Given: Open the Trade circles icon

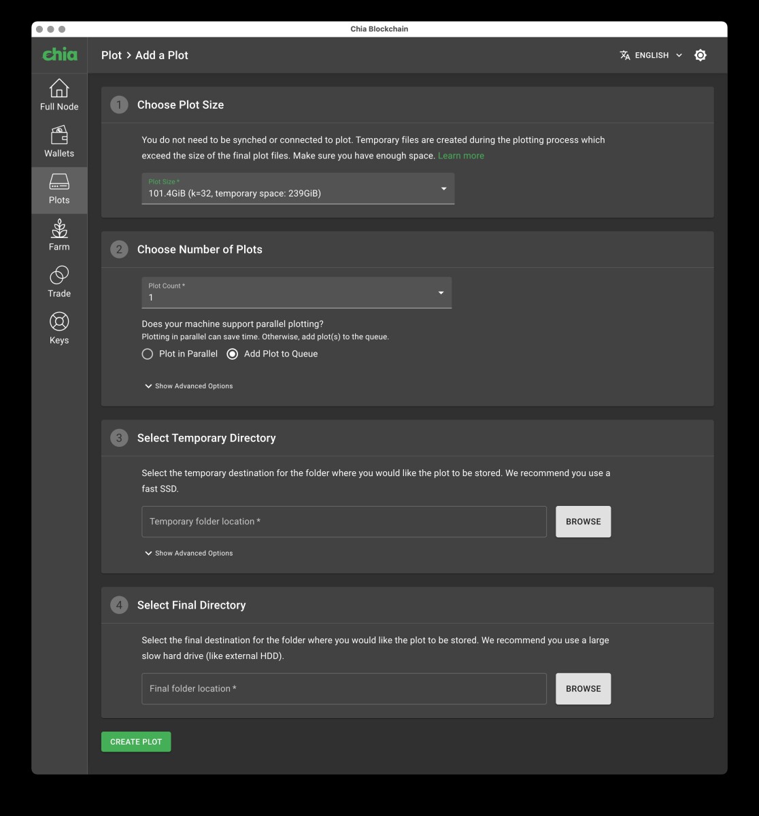Looking at the screenshot, I should (59, 275).
